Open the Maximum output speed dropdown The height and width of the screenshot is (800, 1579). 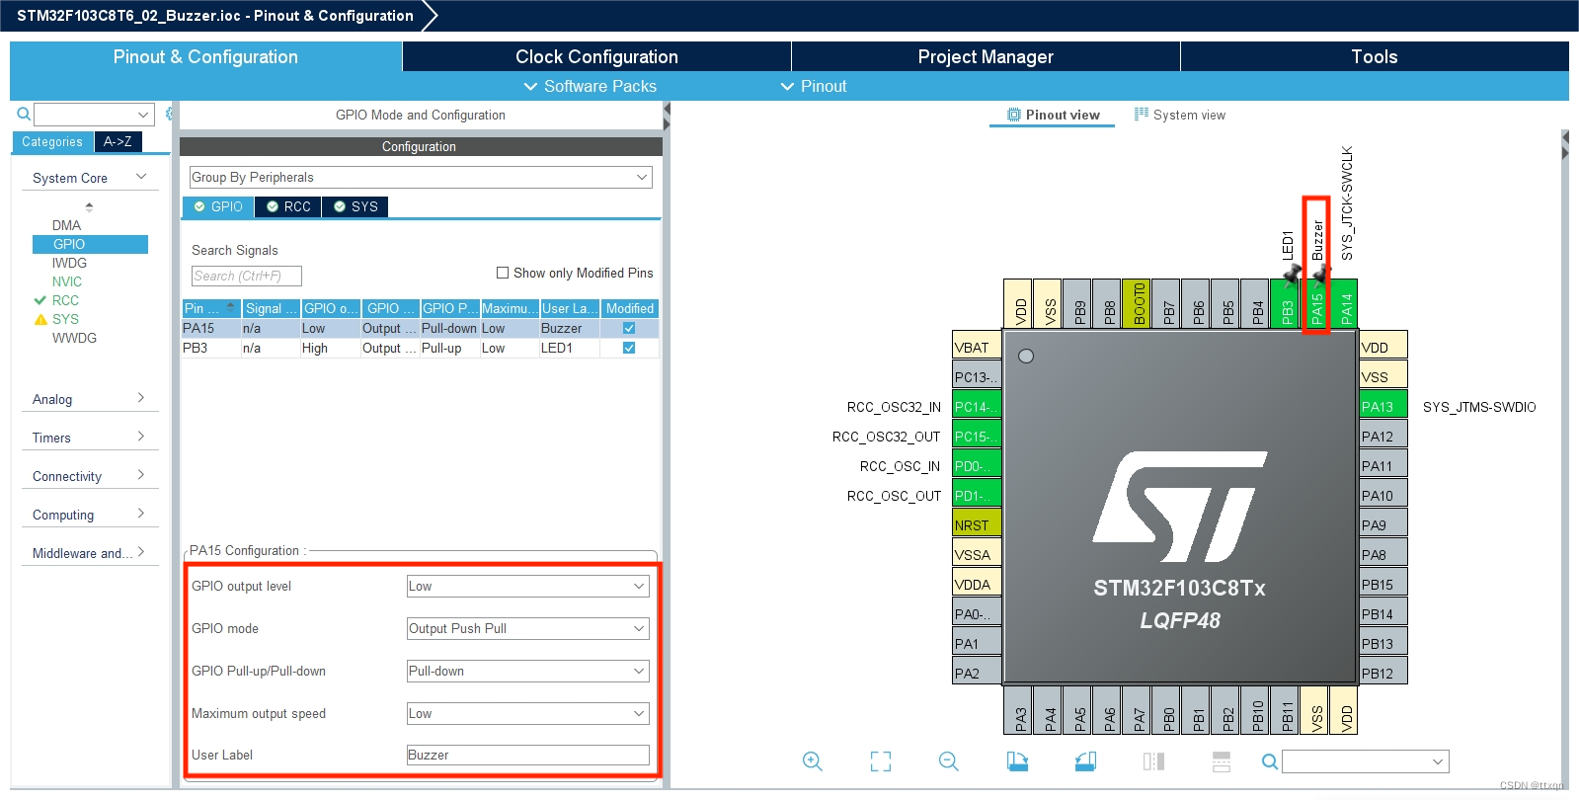[x=528, y=713]
